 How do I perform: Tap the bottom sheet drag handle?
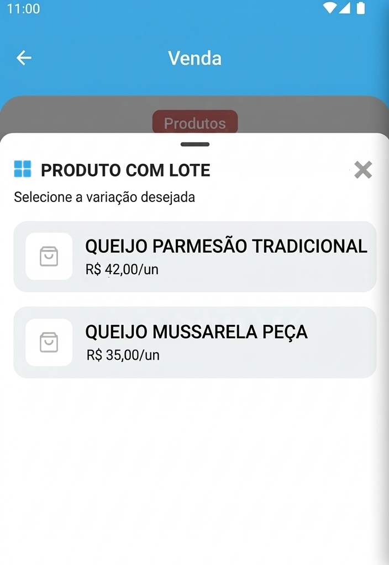(x=195, y=145)
